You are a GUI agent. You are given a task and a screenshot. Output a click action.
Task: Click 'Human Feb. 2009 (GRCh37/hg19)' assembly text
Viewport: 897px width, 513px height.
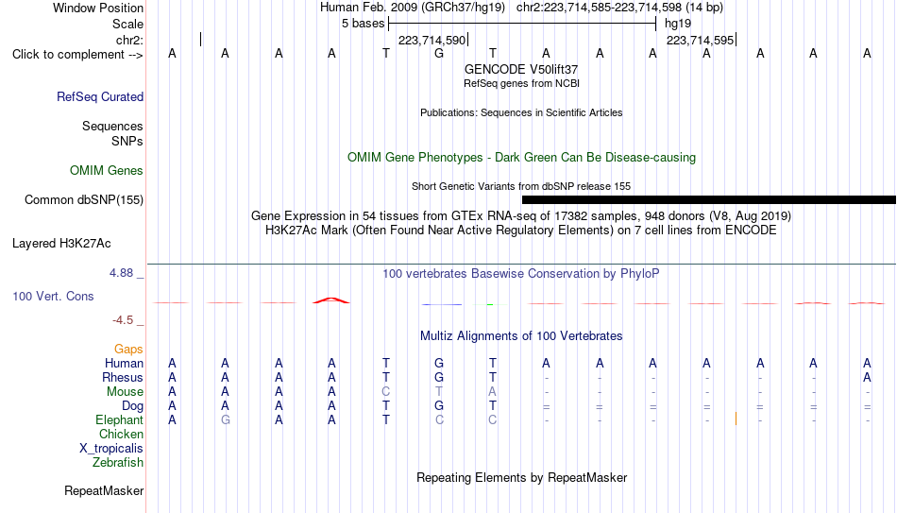point(413,8)
